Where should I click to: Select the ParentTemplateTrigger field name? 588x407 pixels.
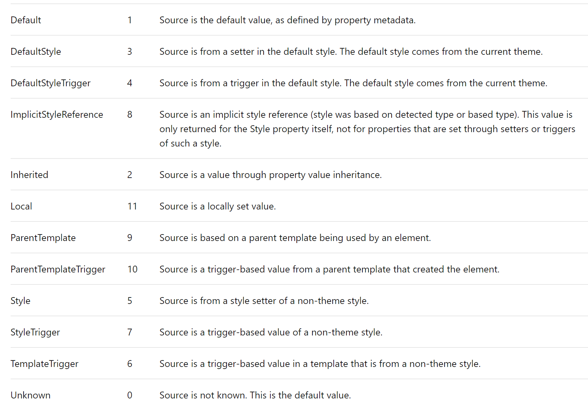tap(58, 269)
